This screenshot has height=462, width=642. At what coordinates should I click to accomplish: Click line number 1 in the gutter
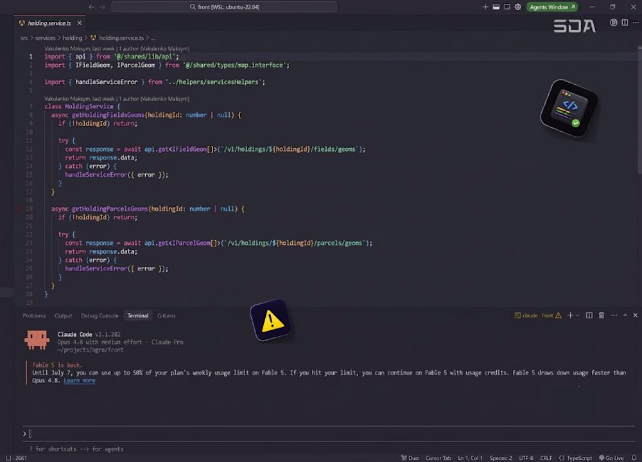[30, 57]
